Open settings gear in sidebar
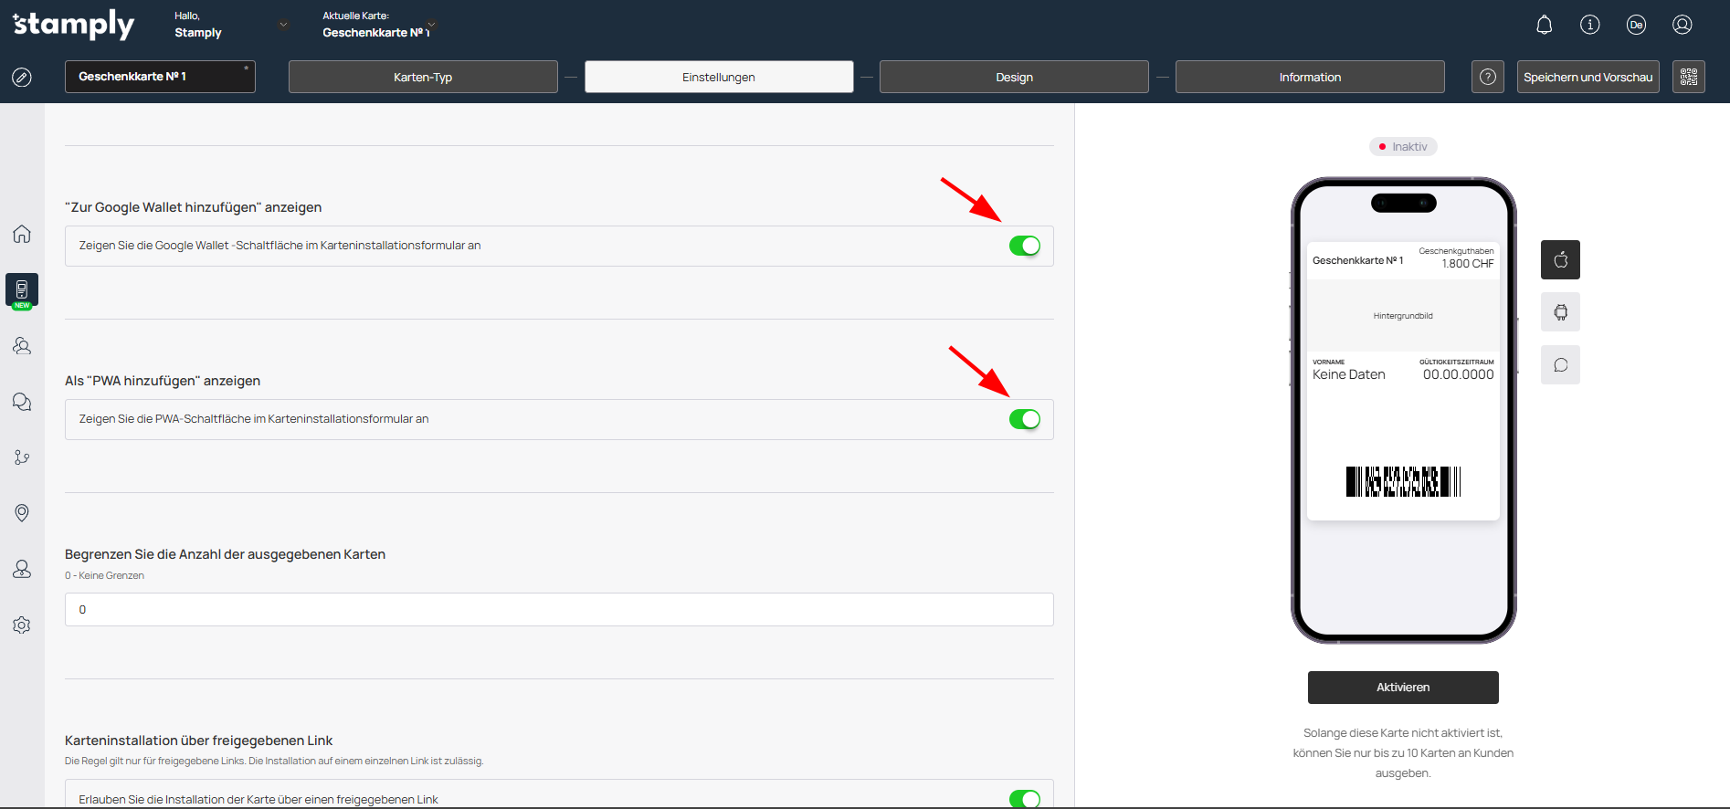Viewport: 1730px width, 809px height. point(22,625)
